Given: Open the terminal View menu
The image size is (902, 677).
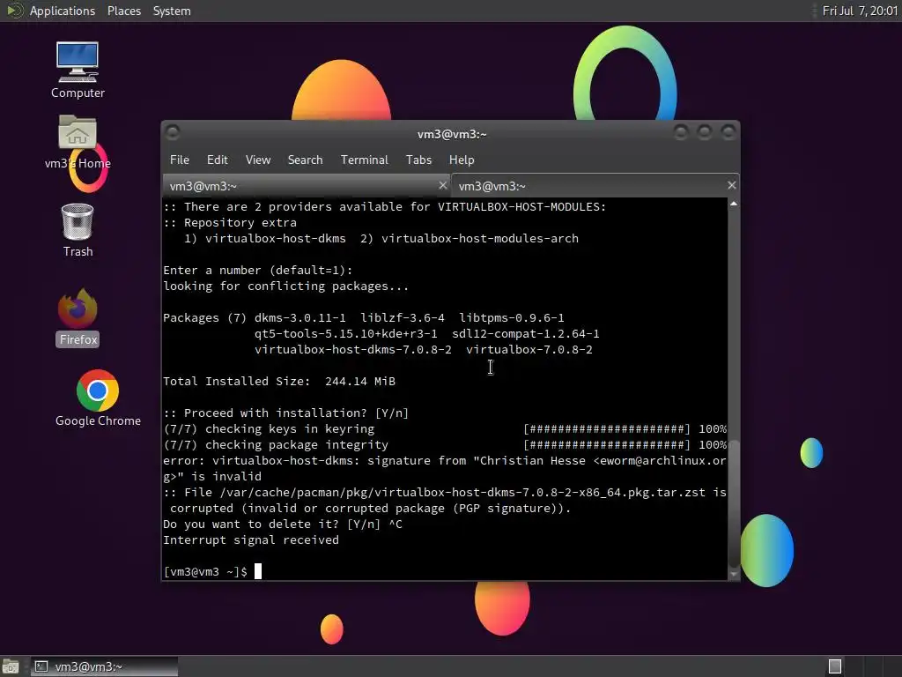Looking at the screenshot, I should pos(258,160).
